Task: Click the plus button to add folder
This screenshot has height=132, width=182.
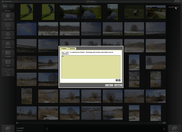Action: (x=119, y=80)
